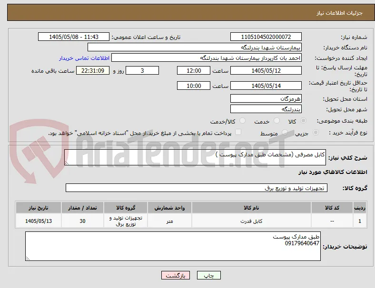Click the phone number 09179640647
Screen dimensions: 375x288
[302, 243]
